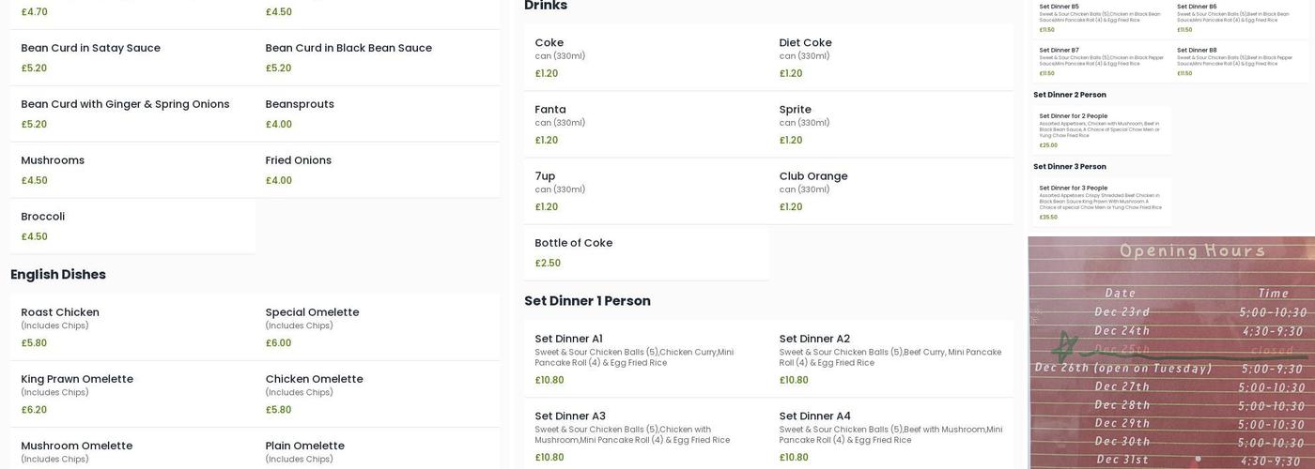Click the Opening Hours image
Screen dimensions: 1315x469
point(1171,352)
